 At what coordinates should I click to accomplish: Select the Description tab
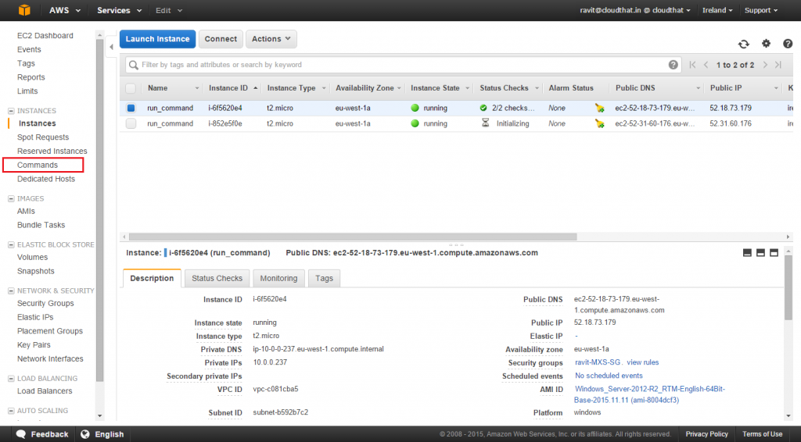pyautogui.click(x=152, y=278)
